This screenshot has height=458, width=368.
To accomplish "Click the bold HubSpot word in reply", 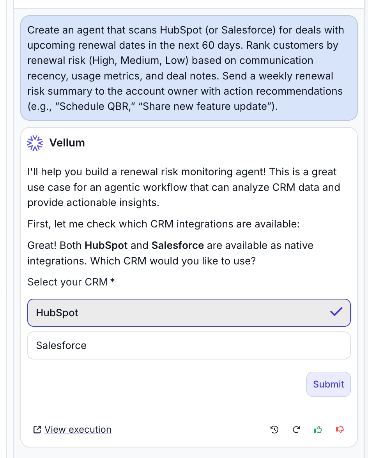I will [106, 246].
